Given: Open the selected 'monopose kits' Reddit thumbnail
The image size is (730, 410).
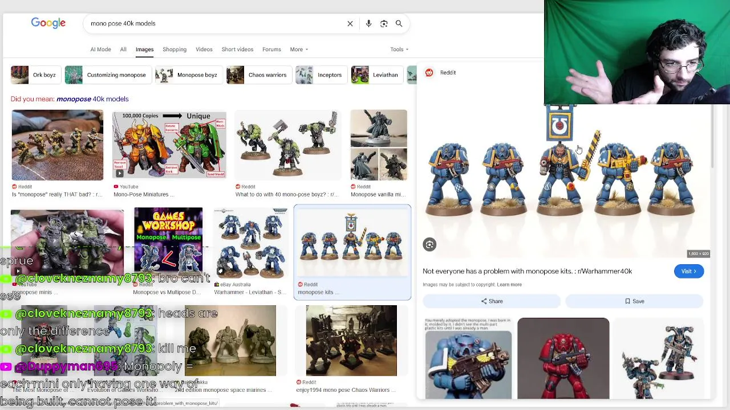Looking at the screenshot, I should (352, 243).
